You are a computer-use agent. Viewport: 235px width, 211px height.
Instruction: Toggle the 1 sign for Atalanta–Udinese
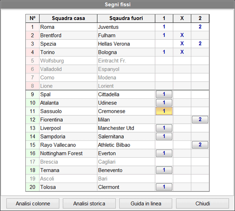coord(164,103)
